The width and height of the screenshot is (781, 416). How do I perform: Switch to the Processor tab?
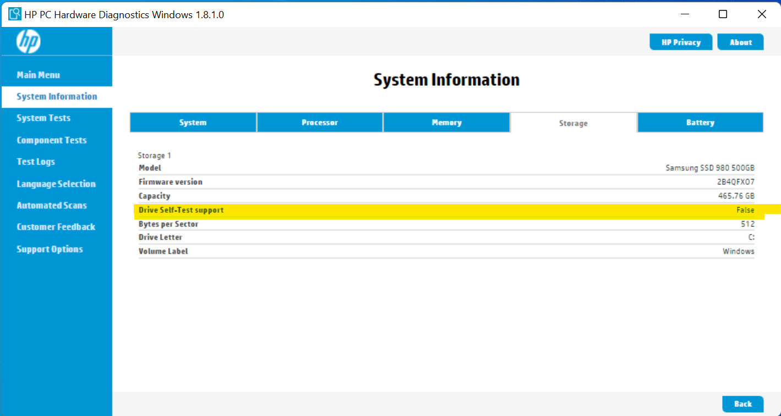(320, 123)
